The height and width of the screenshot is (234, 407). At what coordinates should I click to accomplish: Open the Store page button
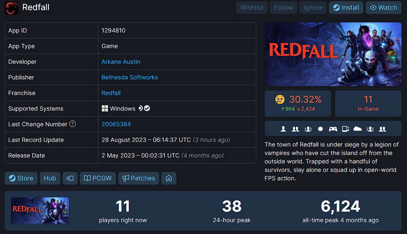coord(21,178)
